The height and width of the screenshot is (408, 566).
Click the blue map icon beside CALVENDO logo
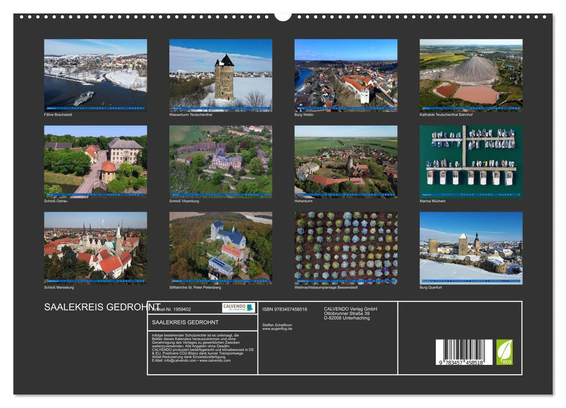point(250,307)
